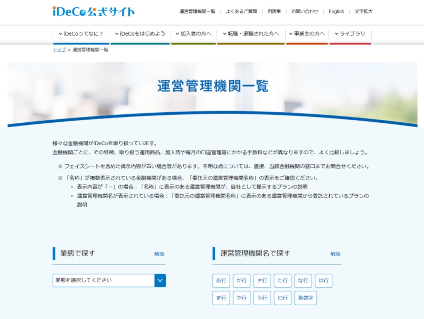
Task: Open お問い合わせ contact link
Action: (305, 11)
